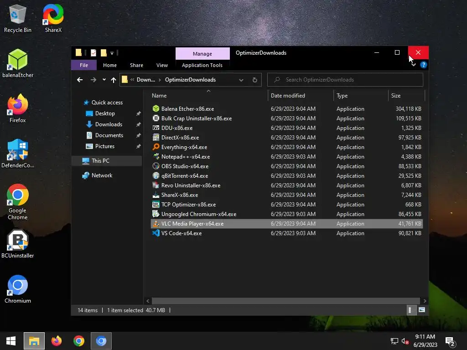Expand address bar previous locations dropdown
This screenshot has height=350, width=467.
pos(241,80)
